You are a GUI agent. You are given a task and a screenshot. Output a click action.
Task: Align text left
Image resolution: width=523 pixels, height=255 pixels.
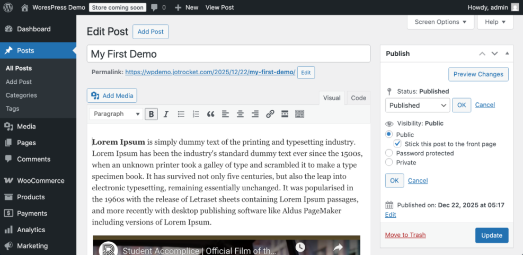pyautogui.click(x=226, y=114)
